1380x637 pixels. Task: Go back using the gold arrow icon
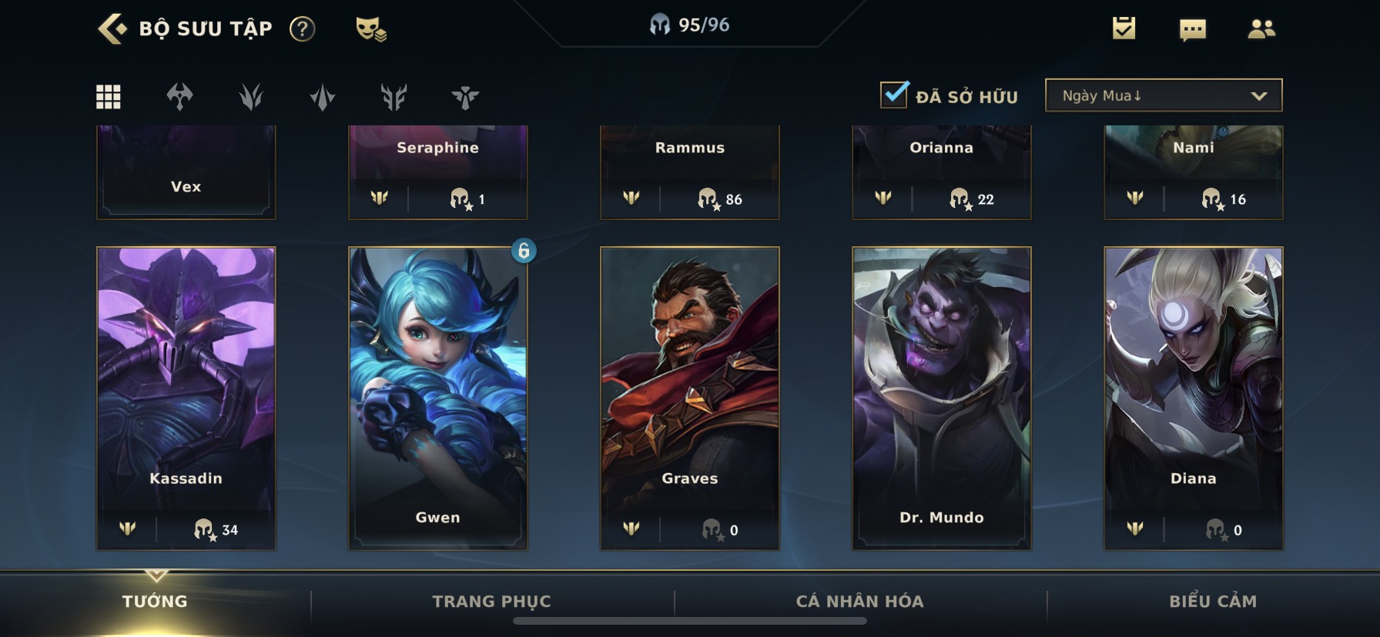112,29
